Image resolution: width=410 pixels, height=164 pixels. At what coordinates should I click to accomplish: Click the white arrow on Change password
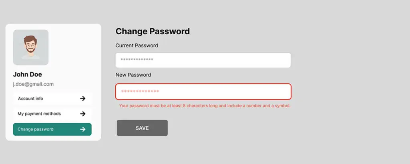click(x=82, y=129)
